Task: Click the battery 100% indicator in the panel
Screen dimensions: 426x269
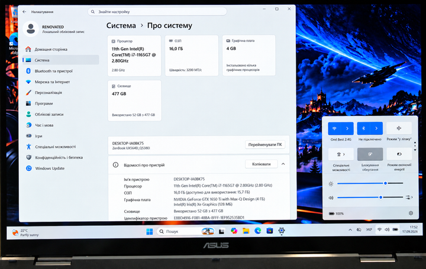Action: [x=336, y=213]
